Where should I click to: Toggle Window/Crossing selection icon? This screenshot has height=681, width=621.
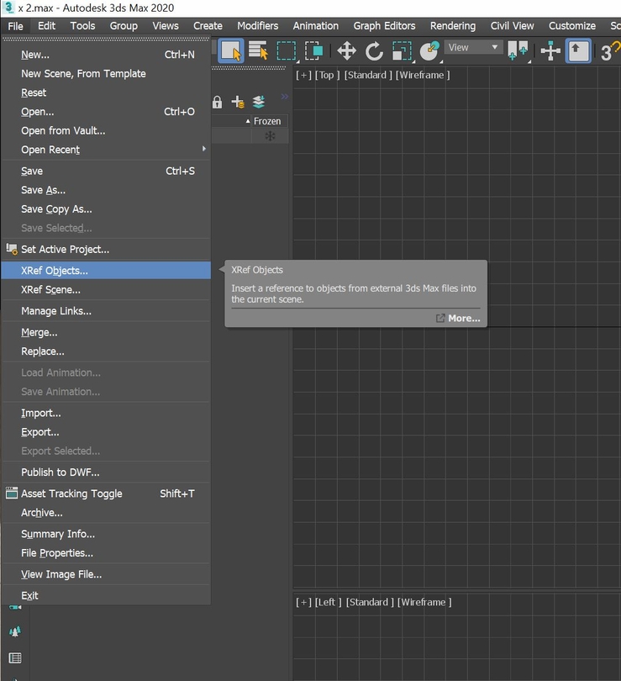[313, 50]
